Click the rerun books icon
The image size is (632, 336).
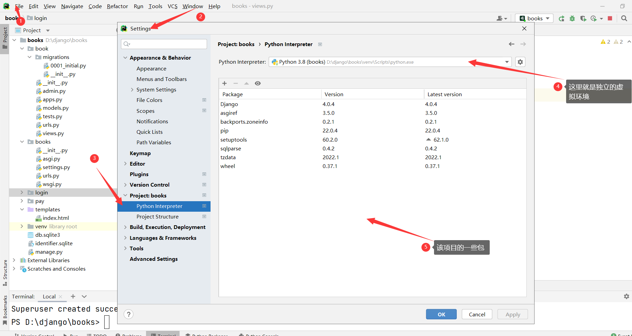coord(562,18)
